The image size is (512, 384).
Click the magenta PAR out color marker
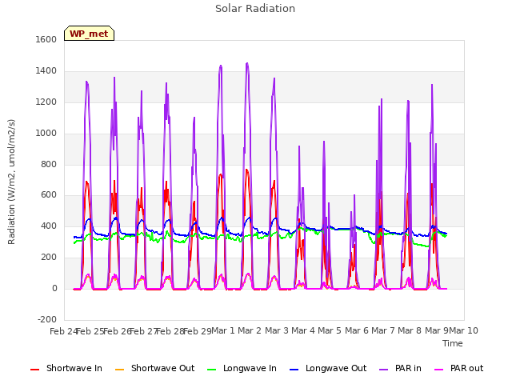coord(439,370)
